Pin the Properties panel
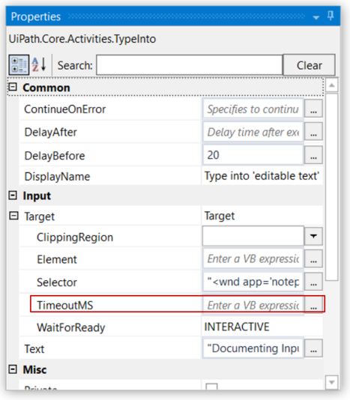 [x=331, y=16]
